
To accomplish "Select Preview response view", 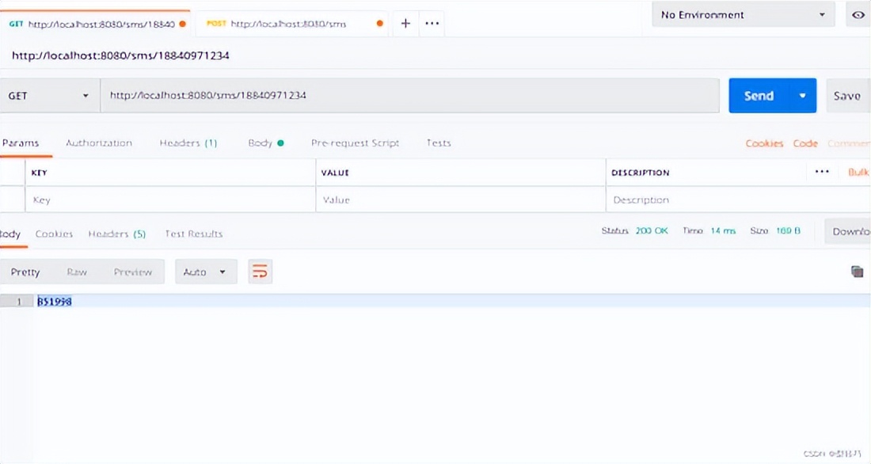I will pos(133,272).
